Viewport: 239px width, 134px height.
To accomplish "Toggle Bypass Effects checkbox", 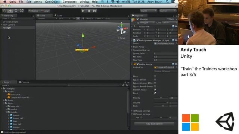I will click(x=155, y=80).
